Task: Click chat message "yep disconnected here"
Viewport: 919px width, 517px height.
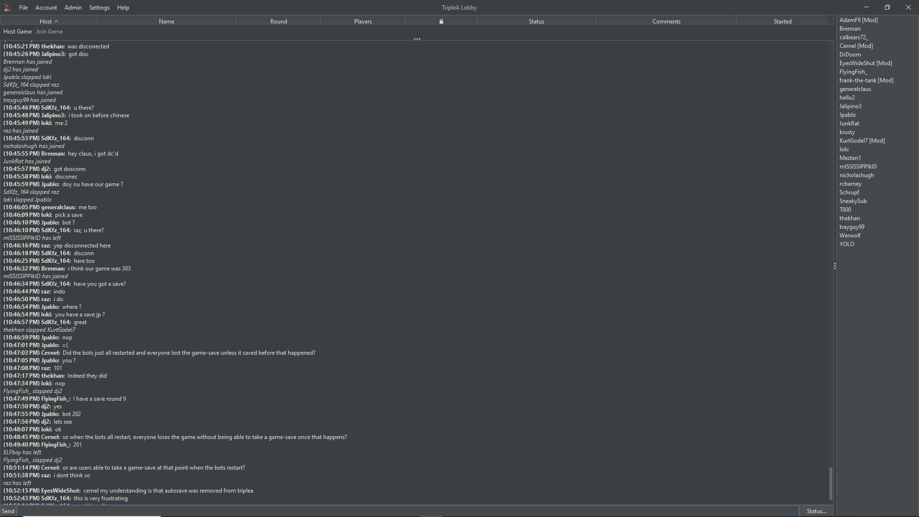Action: coord(82,246)
